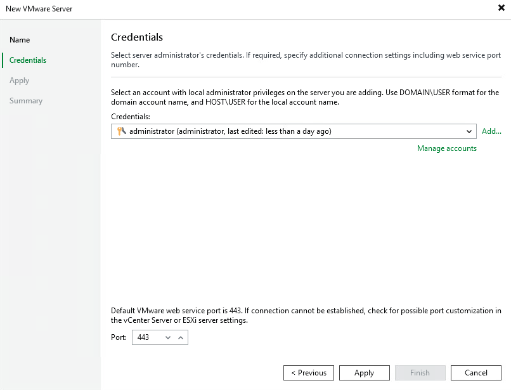
Task: Click the disabled Finish button
Action: [x=420, y=372]
